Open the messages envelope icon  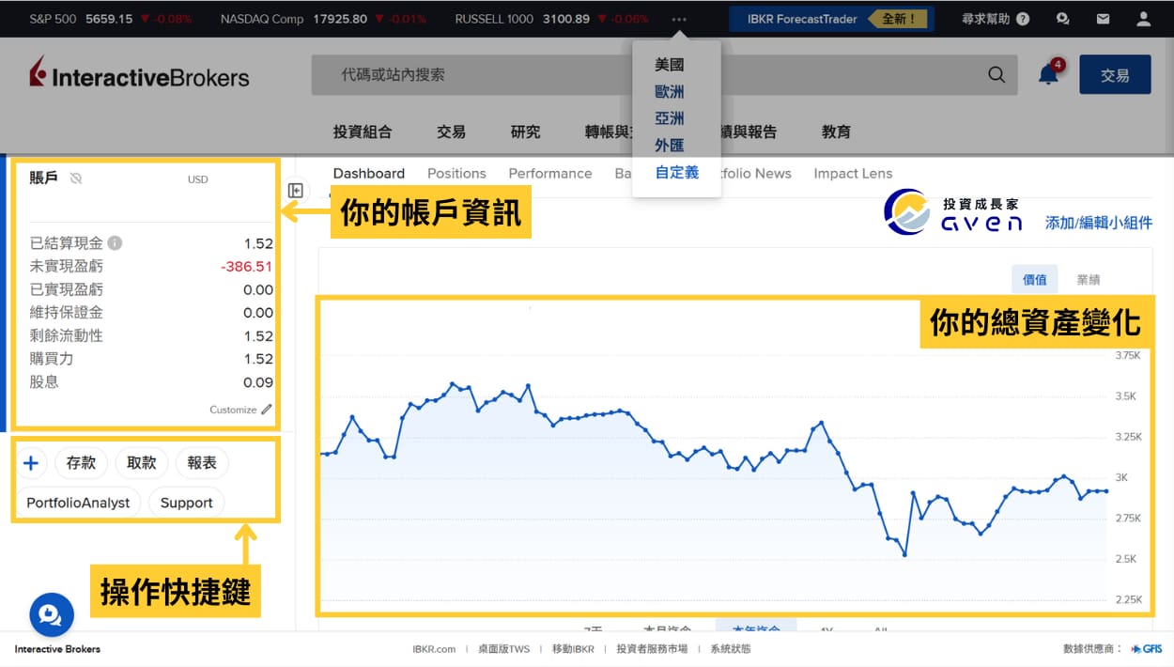point(1103,19)
